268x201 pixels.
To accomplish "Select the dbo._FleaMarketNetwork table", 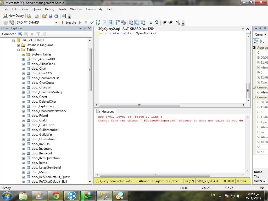I will tap(49, 111).
